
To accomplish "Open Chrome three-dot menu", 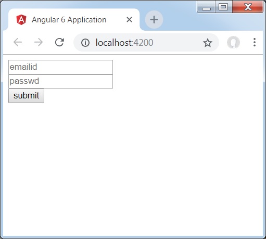I will click(255, 42).
